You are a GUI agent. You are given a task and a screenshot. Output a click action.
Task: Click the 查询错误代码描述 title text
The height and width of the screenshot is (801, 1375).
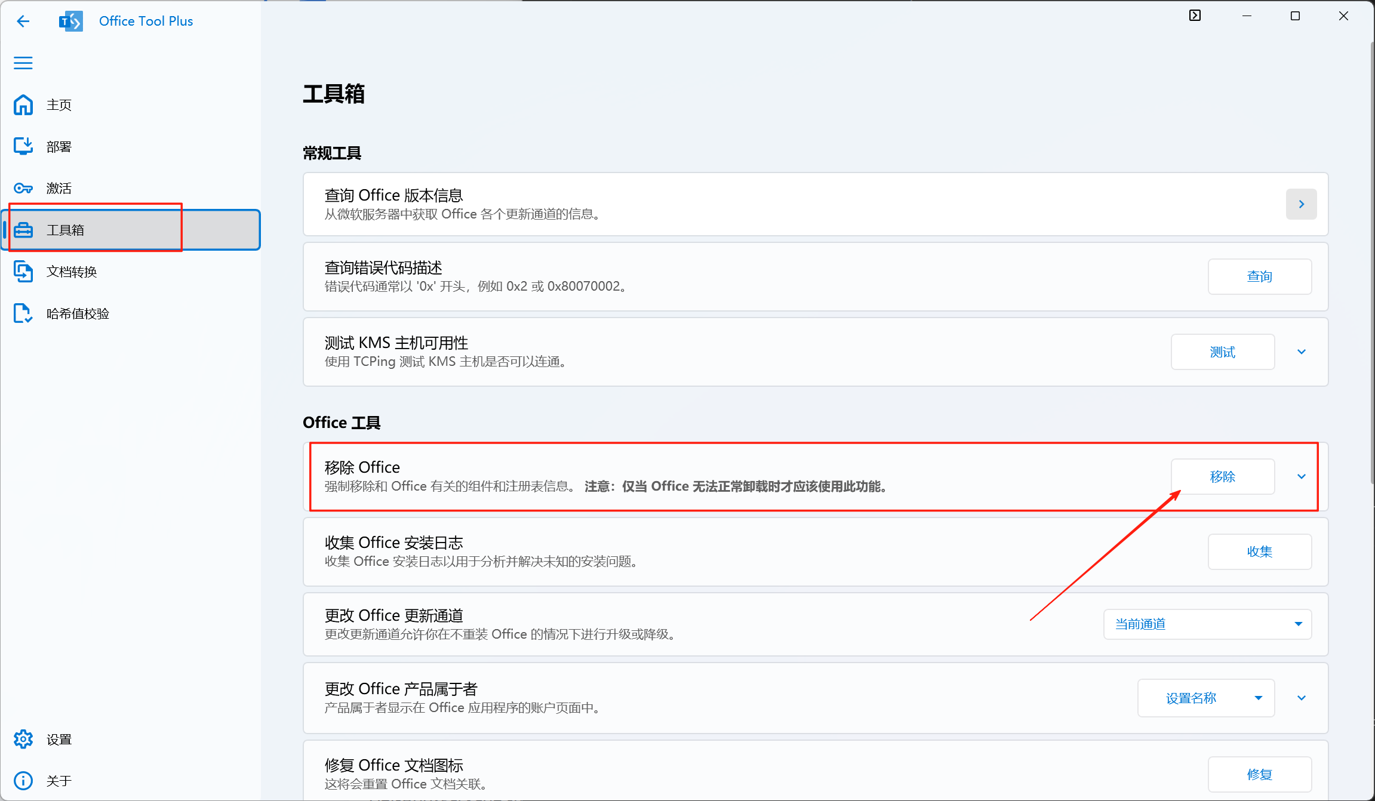point(383,267)
